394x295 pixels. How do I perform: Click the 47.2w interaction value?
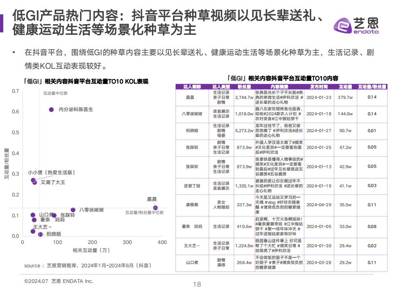coord(345,147)
